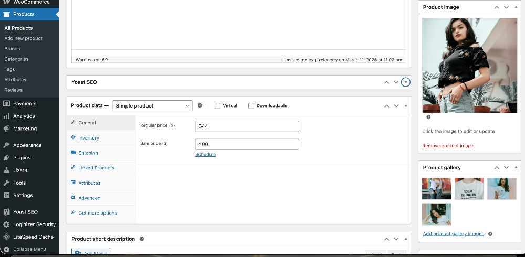Click help icon beside Product short description

pyautogui.click(x=142, y=239)
